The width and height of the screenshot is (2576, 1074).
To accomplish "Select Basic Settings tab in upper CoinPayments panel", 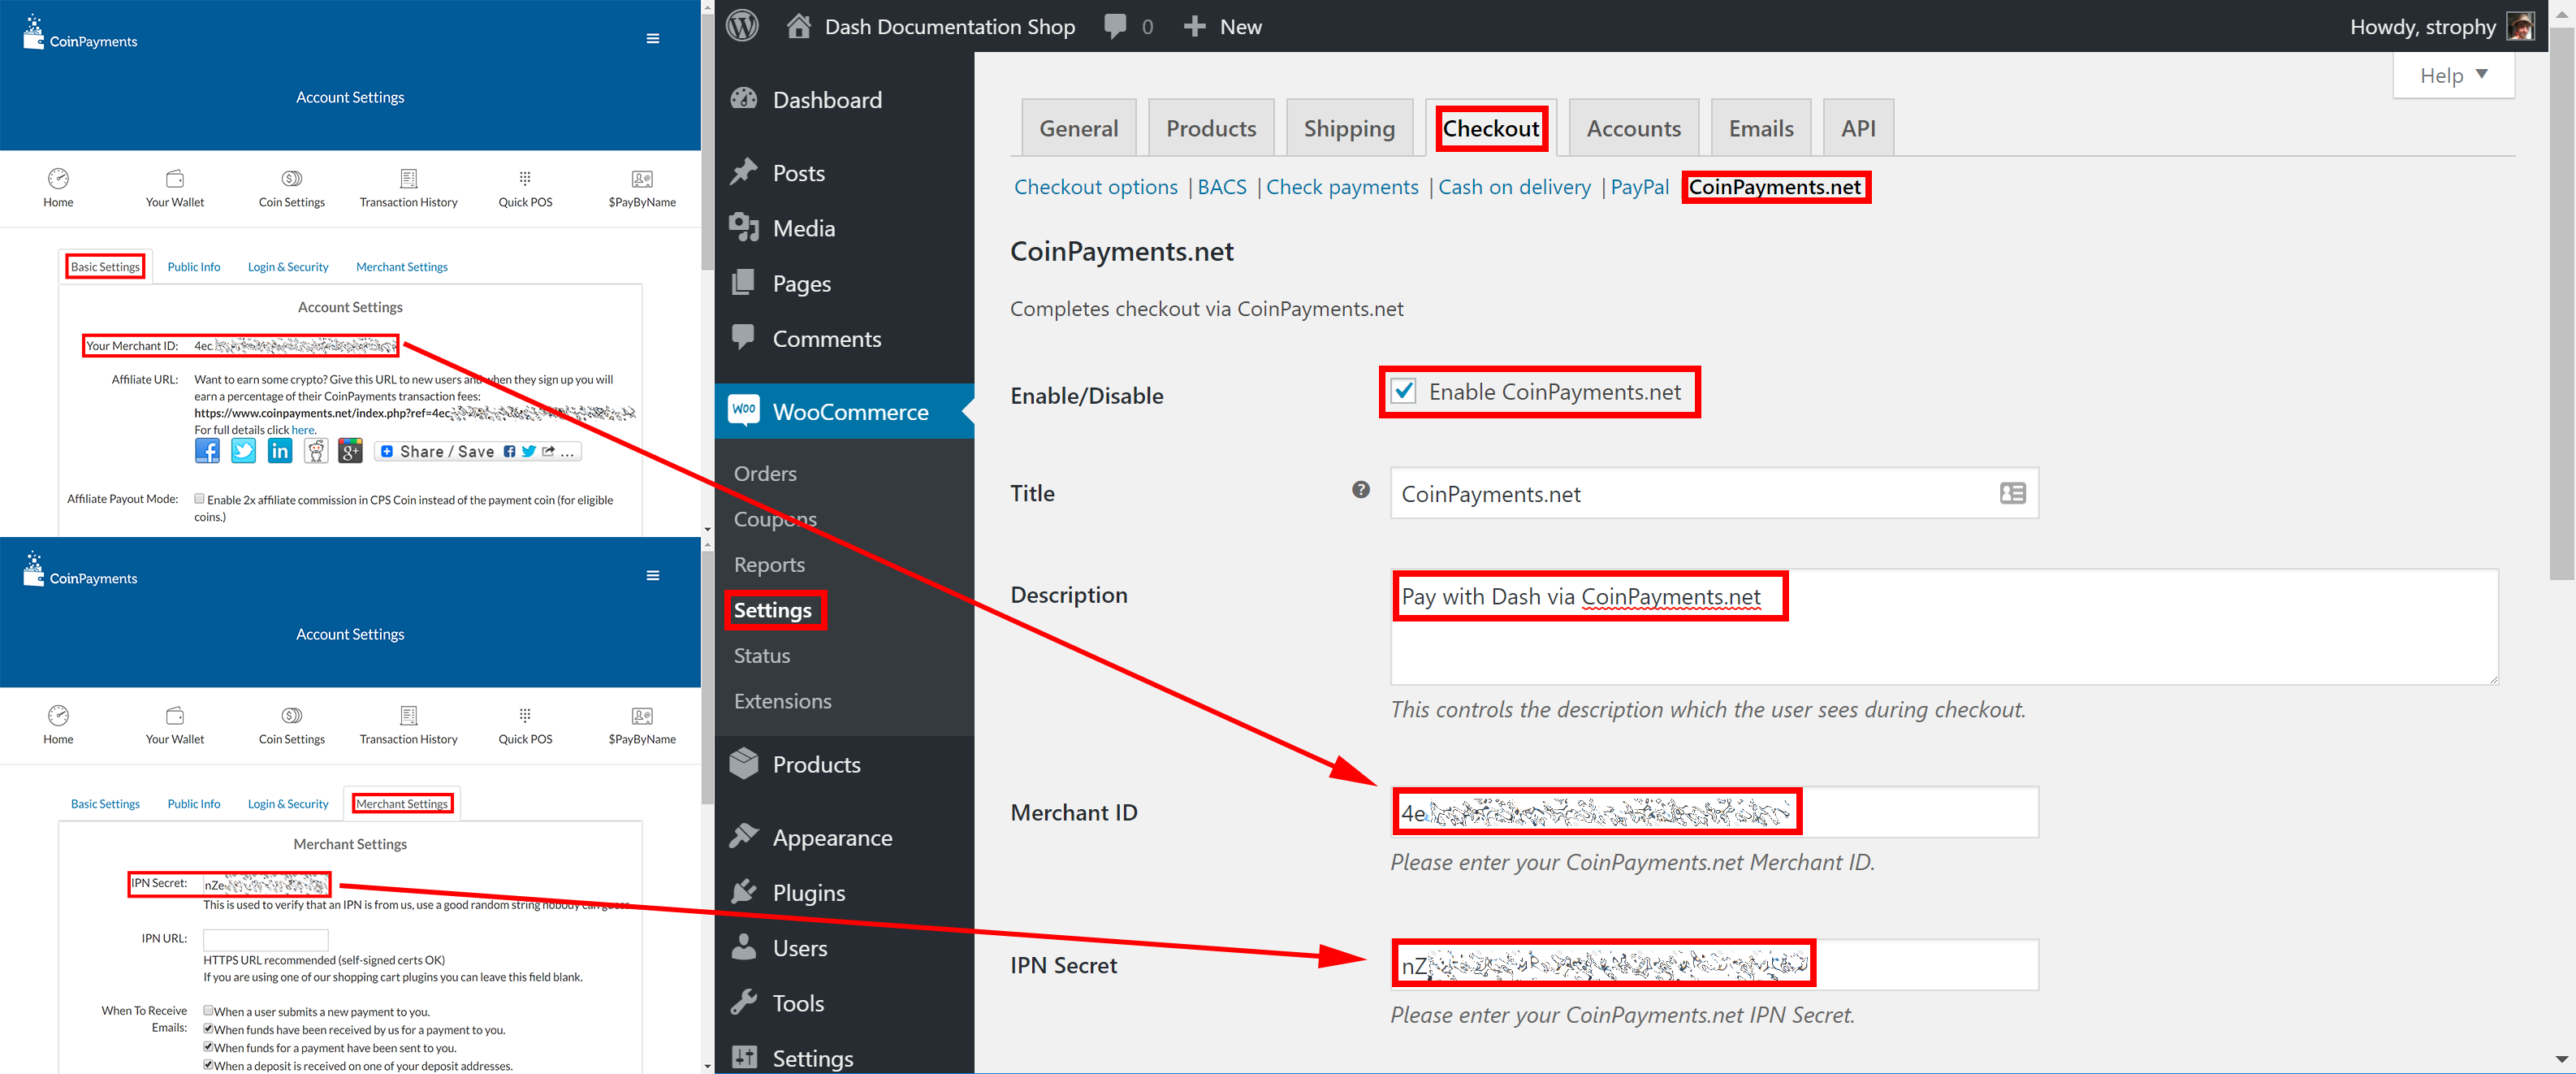I will 105,267.
